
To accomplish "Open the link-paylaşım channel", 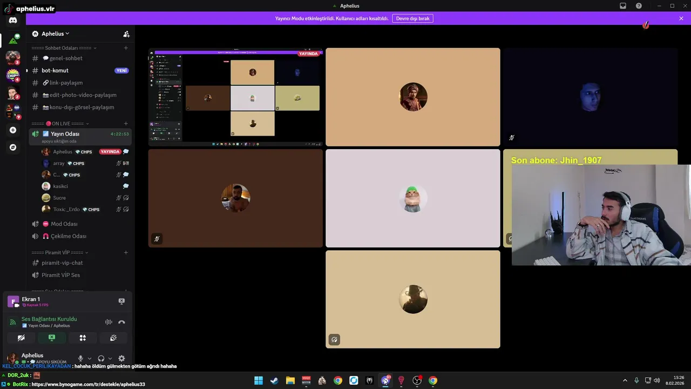I will tap(80, 83).
